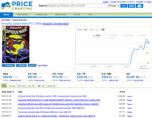Report the $11.56 sale
This screenshot has width=152, height=118.
pyautogui.click(x=130, y=116)
